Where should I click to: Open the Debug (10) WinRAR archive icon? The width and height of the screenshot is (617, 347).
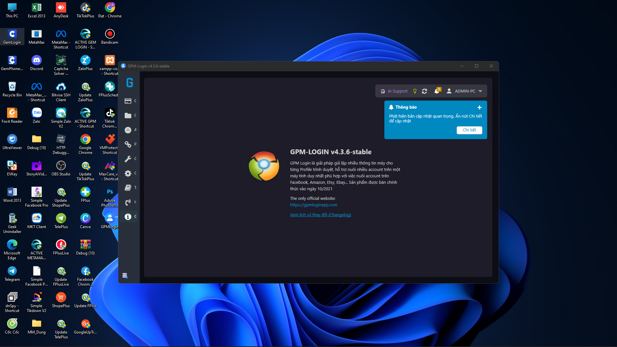point(85,247)
